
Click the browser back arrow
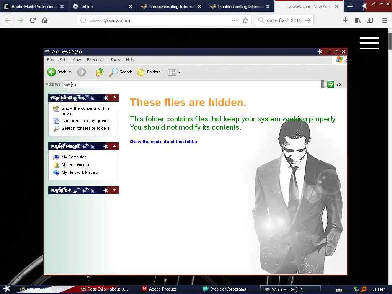[8, 21]
